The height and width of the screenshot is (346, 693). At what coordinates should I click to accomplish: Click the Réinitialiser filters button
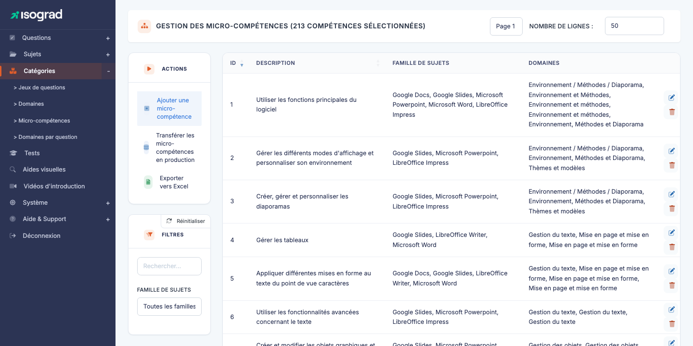click(x=186, y=221)
